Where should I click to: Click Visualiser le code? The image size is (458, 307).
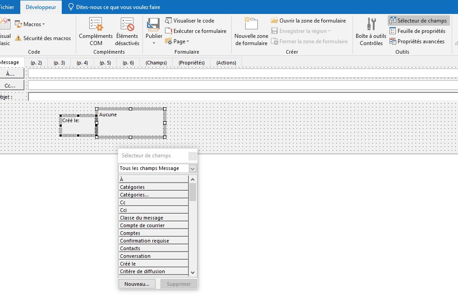coord(190,21)
